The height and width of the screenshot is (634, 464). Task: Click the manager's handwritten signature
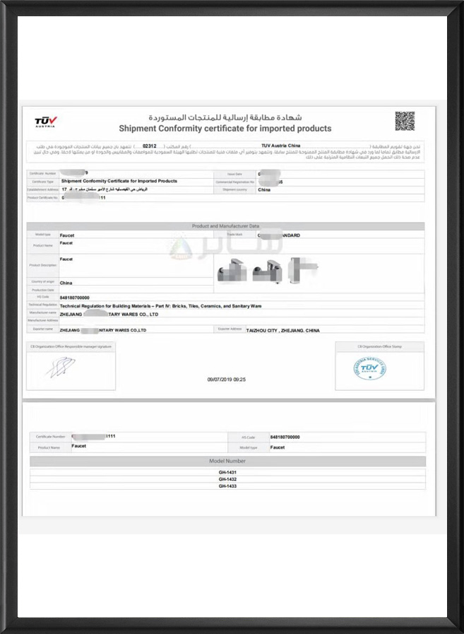coord(61,368)
